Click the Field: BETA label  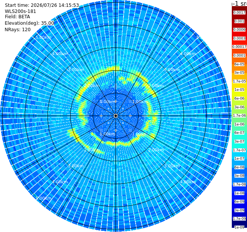pyautogui.click(x=17, y=17)
